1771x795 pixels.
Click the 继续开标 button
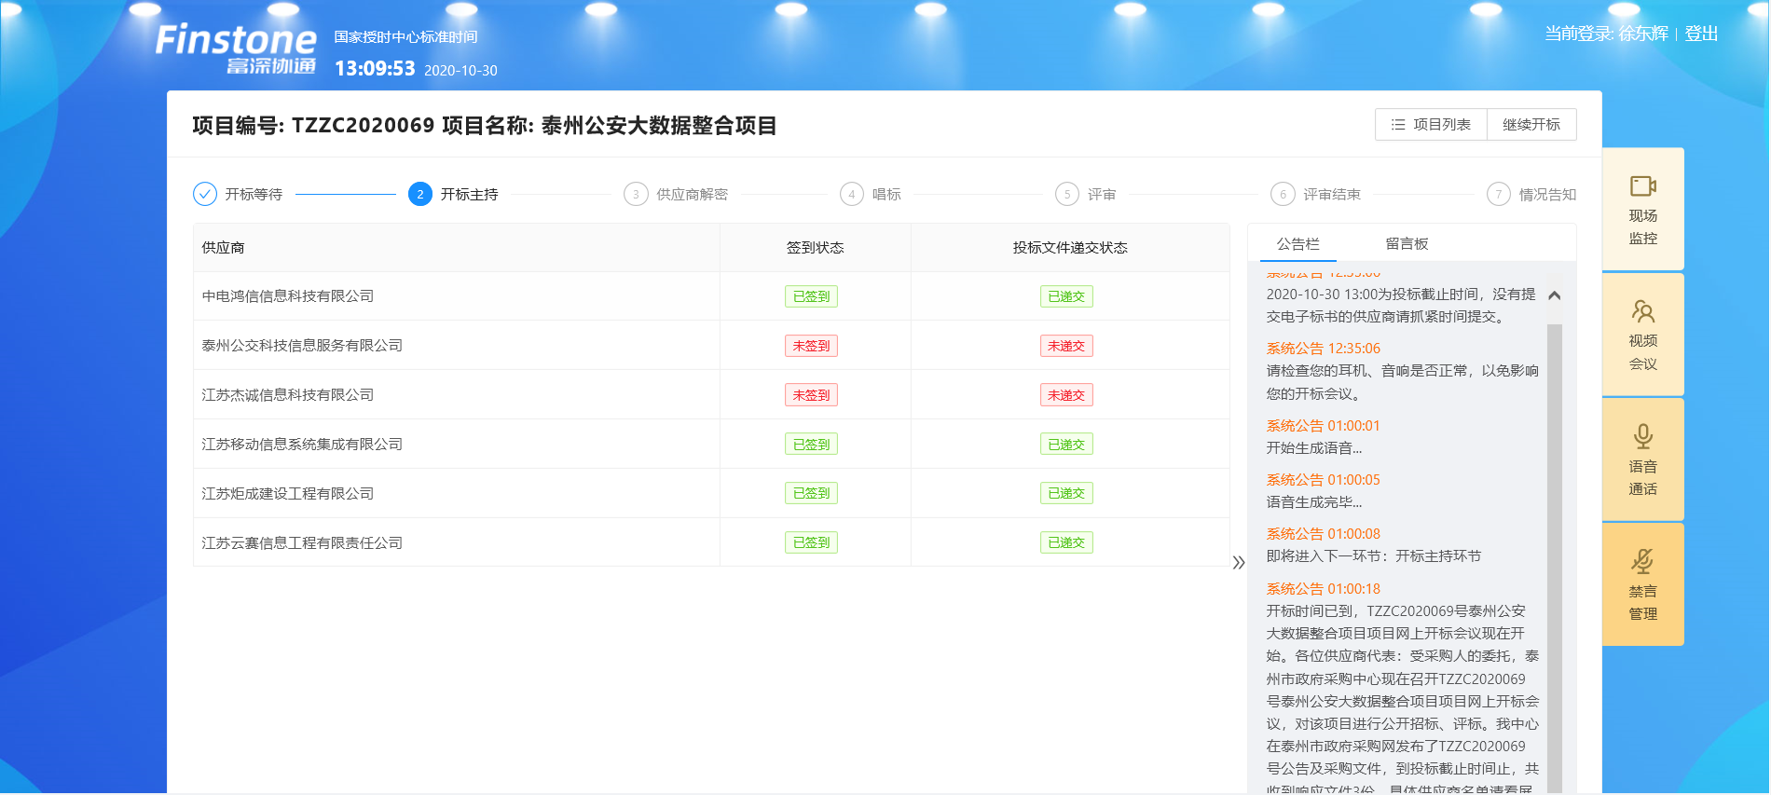coord(1531,125)
